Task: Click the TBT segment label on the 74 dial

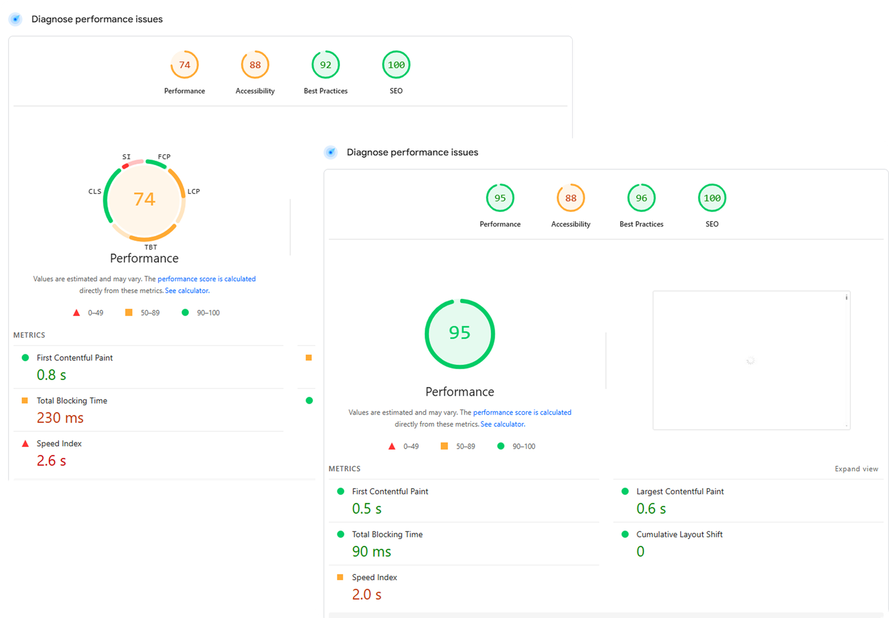Action: click(151, 247)
